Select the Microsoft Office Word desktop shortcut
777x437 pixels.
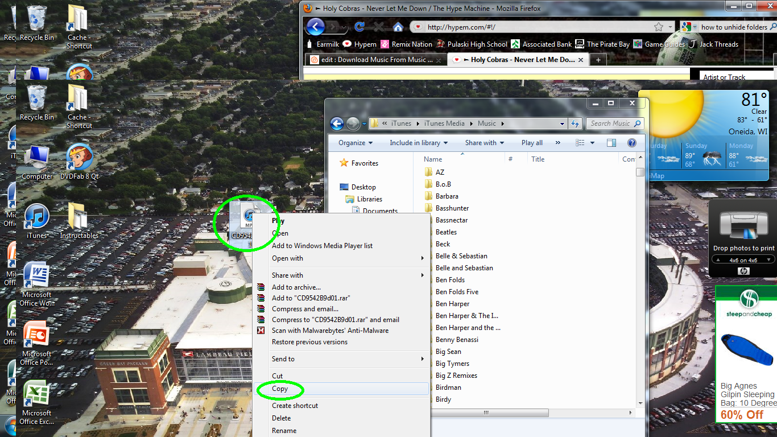click(x=37, y=285)
